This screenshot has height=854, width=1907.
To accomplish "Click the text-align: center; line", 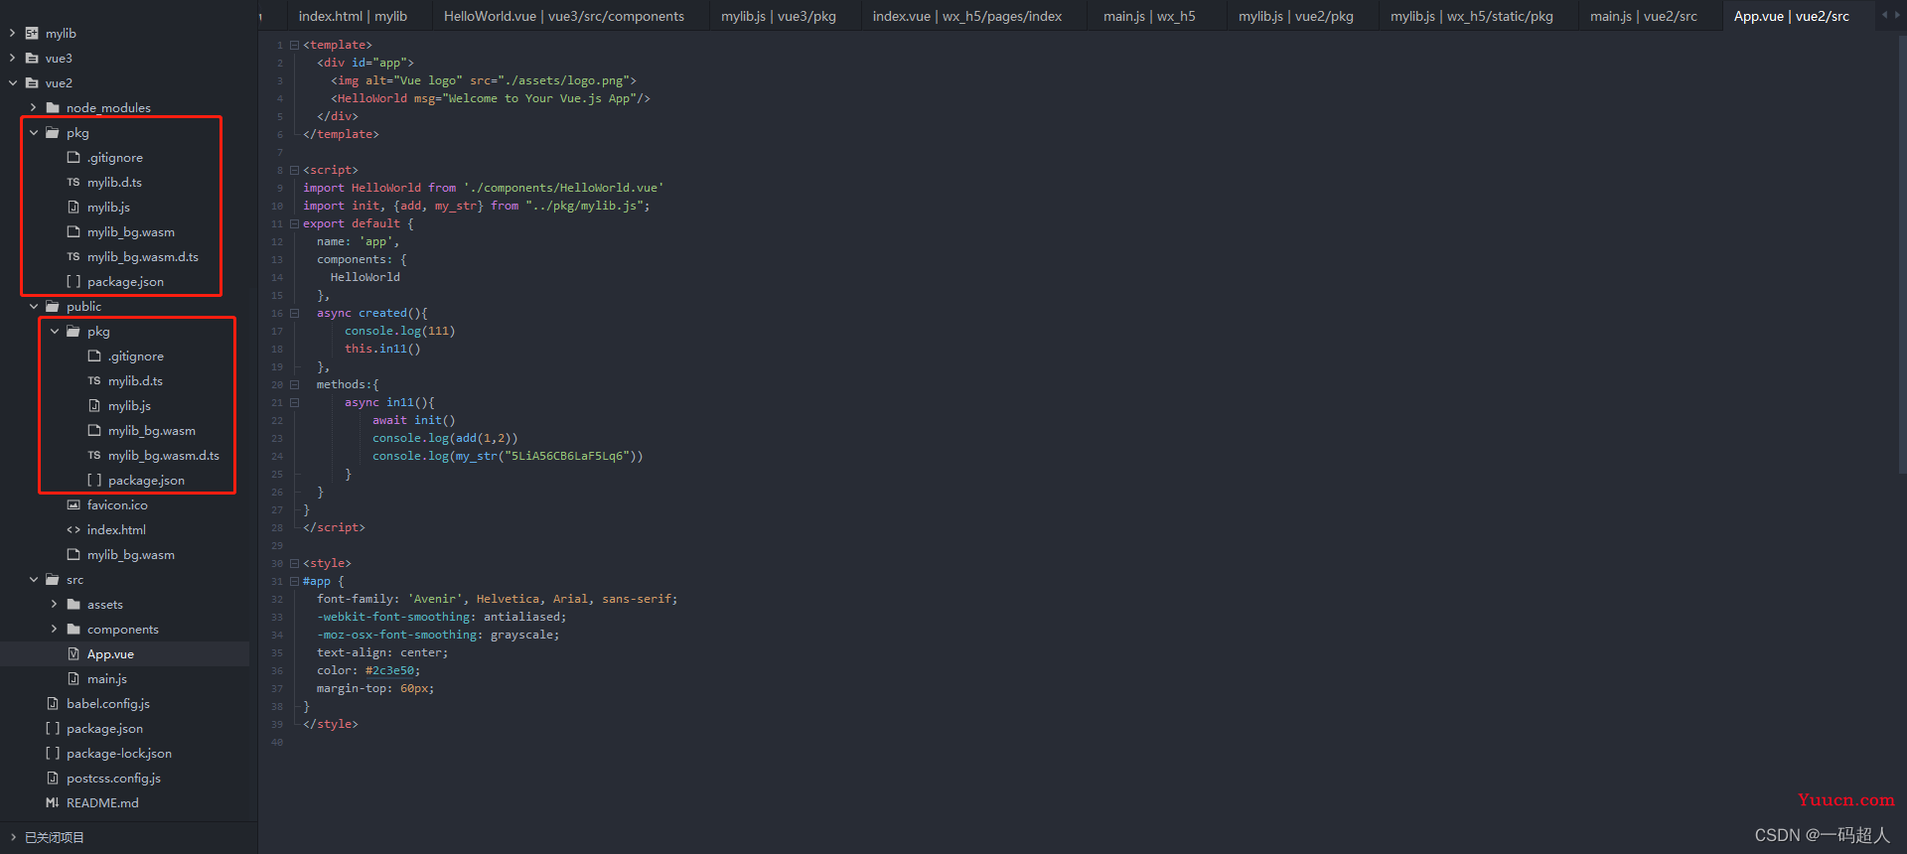I will click(x=382, y=652).
